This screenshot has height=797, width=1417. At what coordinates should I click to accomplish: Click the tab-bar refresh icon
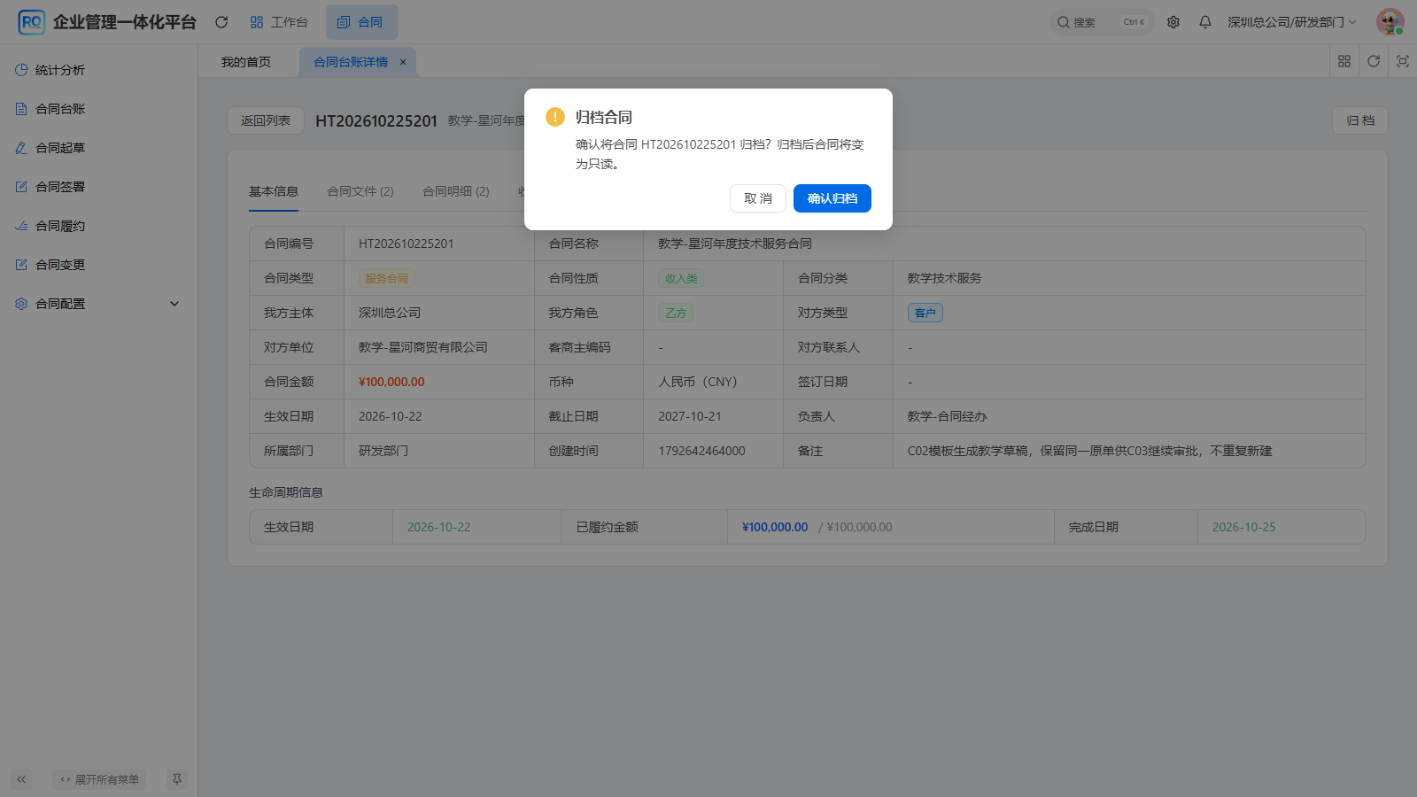point(1374,61)
